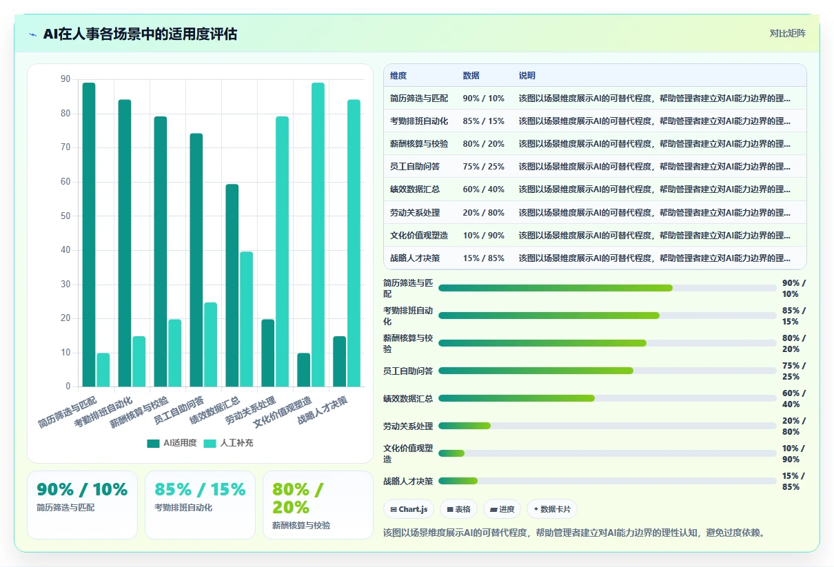Viewport: 834px width, 567px height.
Task: Select the 劳动关系处理 table row name
Action: pos(415,213)
